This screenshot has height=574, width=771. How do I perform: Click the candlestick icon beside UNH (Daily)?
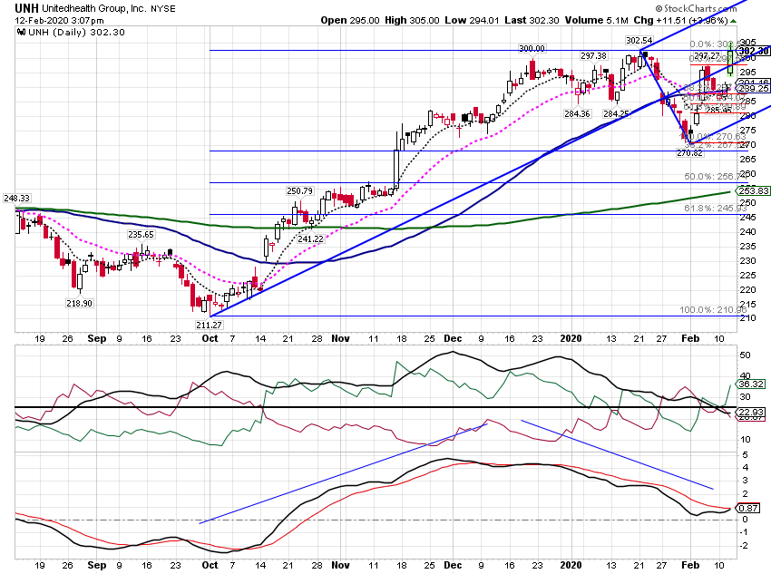coord(21,33)
